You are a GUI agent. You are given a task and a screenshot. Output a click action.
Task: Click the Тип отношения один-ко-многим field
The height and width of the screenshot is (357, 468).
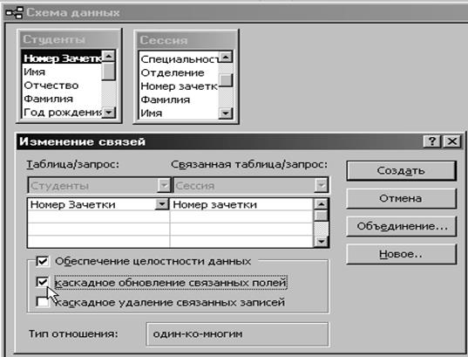pos(238,333)
